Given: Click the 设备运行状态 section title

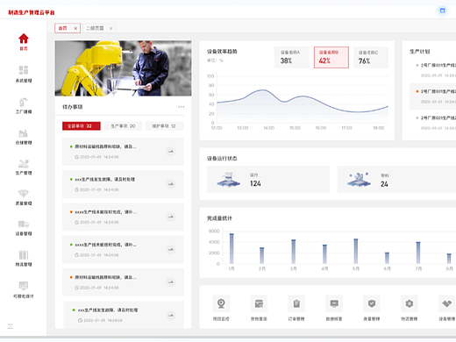Looking at the screenshot, I should tap(222, 159).
